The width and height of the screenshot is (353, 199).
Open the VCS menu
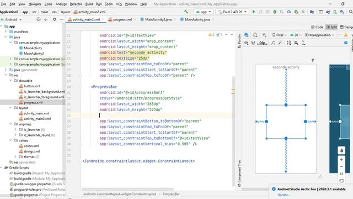[119, 4]
